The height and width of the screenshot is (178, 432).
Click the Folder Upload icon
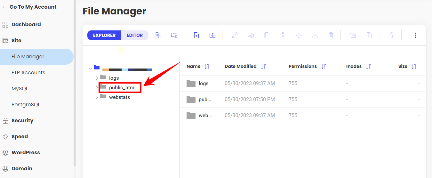(212, 35)
